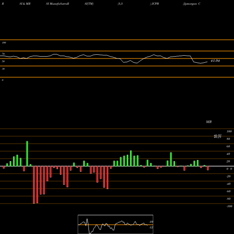Screen dimensions: 234x234
Task: Click the 80 label on MR axis
Action: coord(228,139)
